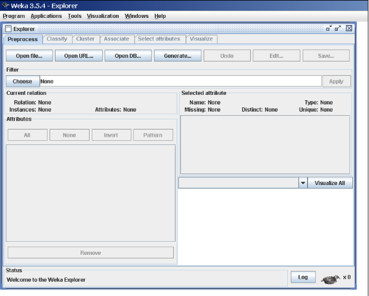The image size is (369, 296).
Task: Click the 'Instances: None' label
Action: coord(30,109)
